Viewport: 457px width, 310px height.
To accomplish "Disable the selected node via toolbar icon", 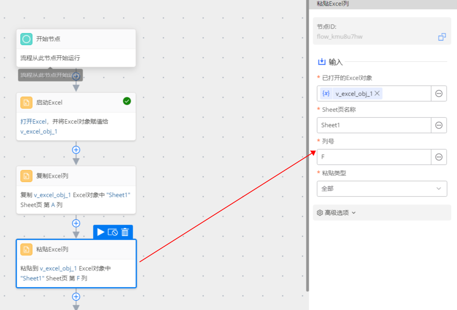I will pyautogui.click(x=113, y=232).
